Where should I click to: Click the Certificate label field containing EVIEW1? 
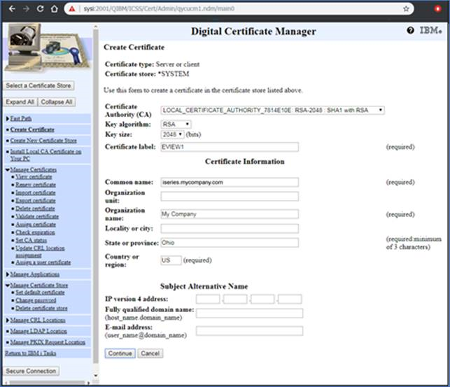[x=230, y=147]
